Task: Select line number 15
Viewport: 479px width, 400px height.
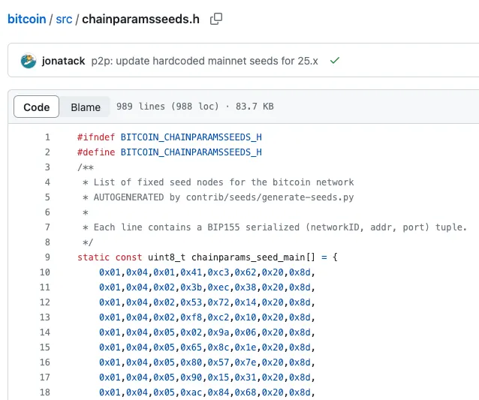Action: click(45, 347)
